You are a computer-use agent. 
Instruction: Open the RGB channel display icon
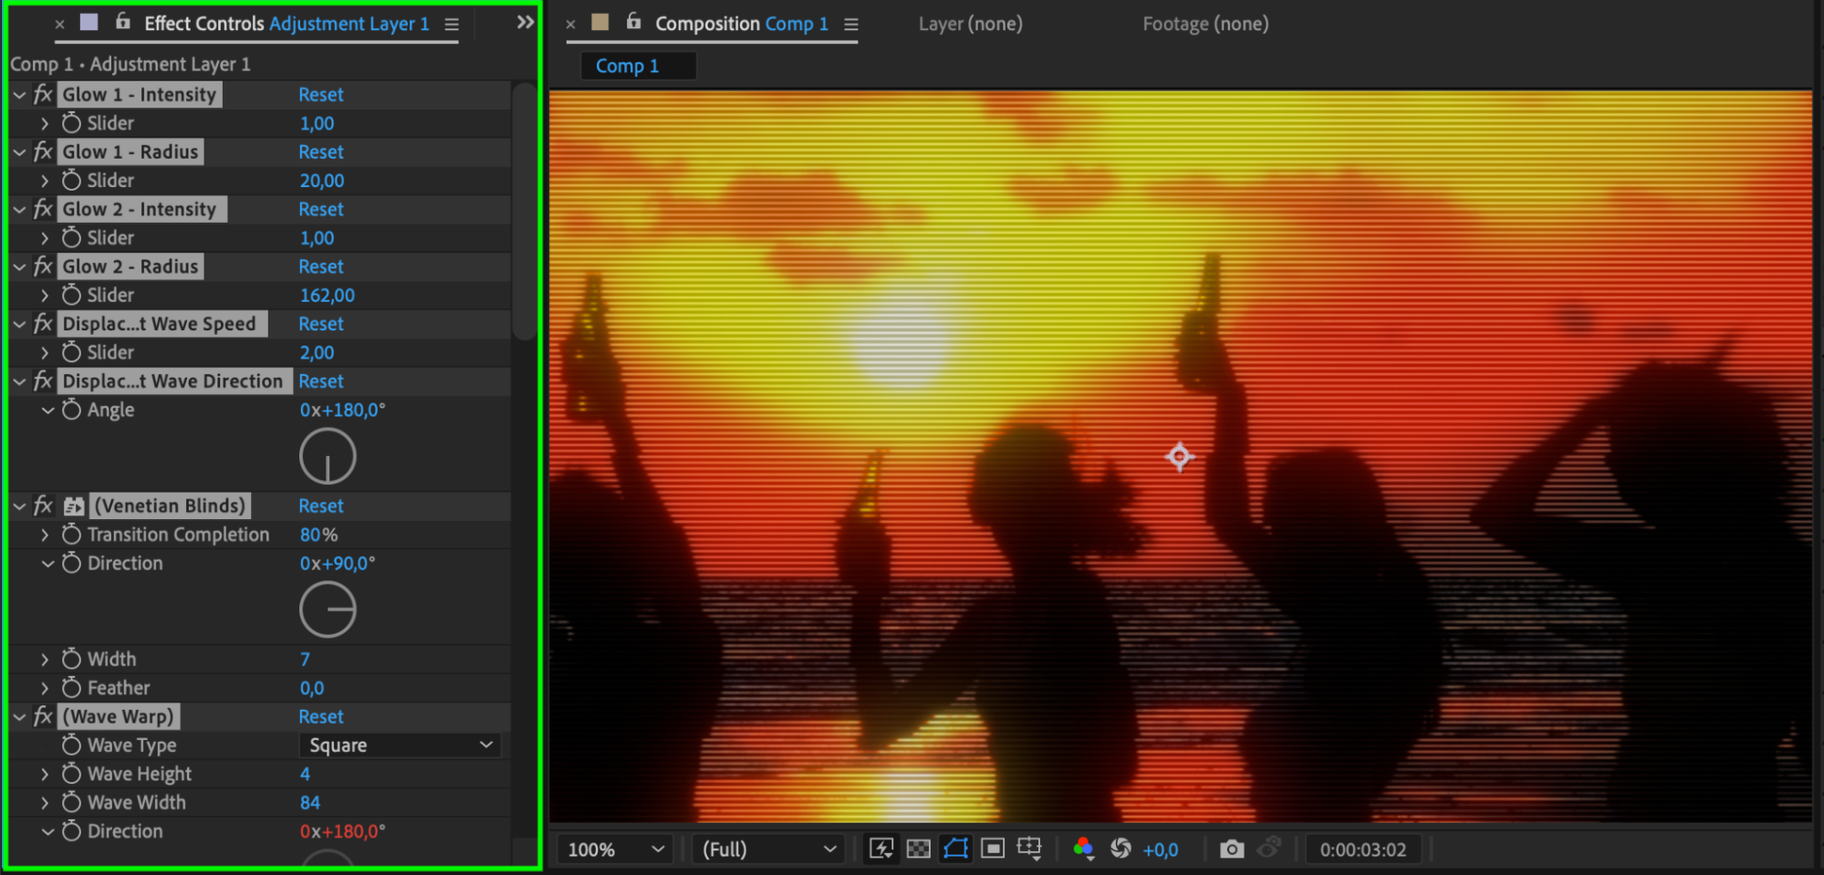[1083, 849]
